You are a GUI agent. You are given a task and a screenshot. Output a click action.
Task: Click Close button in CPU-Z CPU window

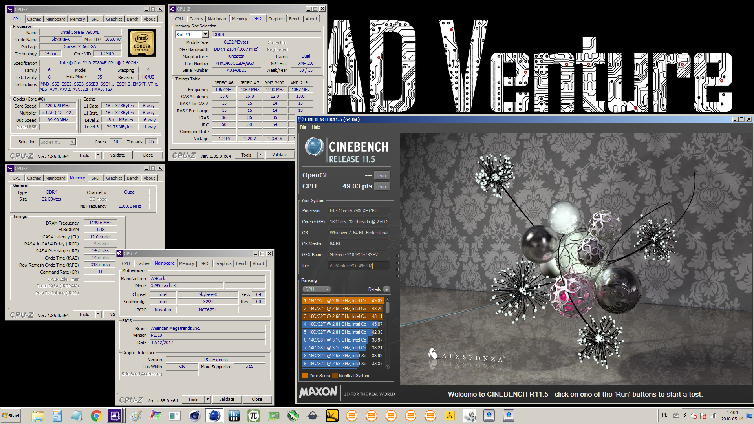pyautogui.click(x=148, y=155)
